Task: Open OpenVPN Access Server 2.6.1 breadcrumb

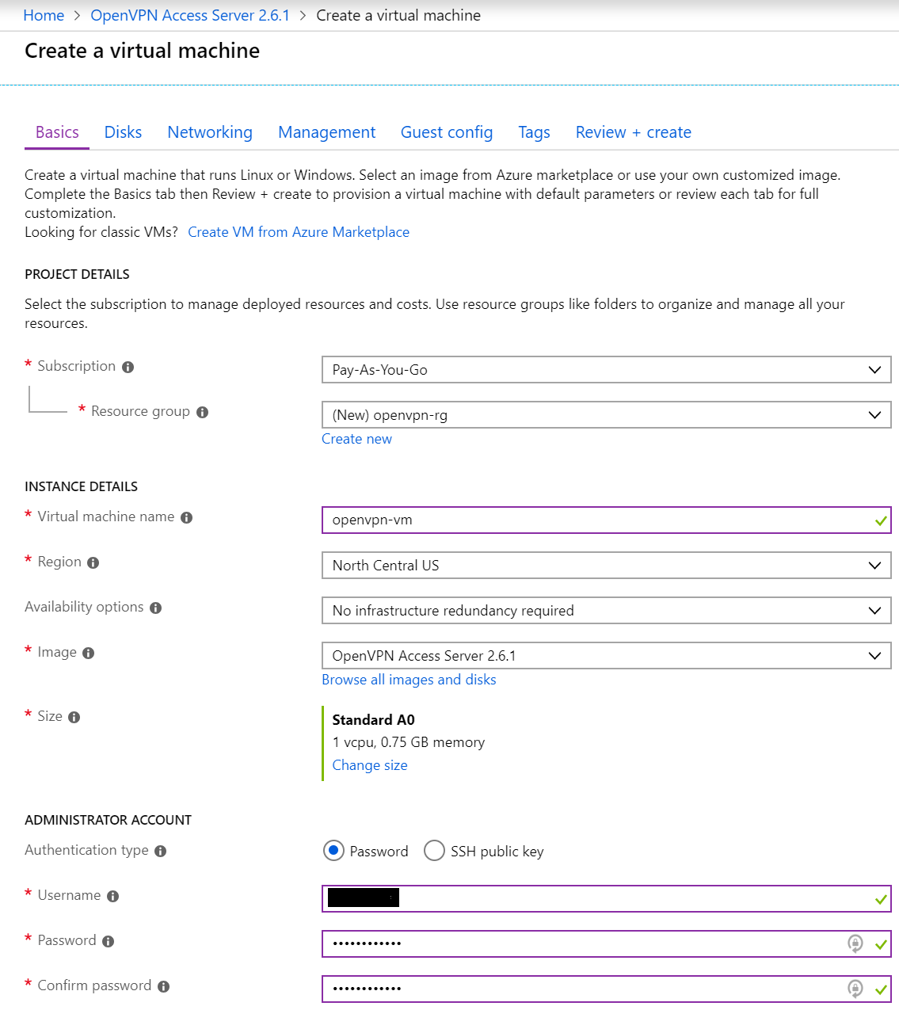Action: click(x=190, y=15)
